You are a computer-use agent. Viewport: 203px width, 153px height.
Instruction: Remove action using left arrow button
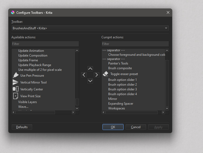pyautogui.click(x=84, y=75)
